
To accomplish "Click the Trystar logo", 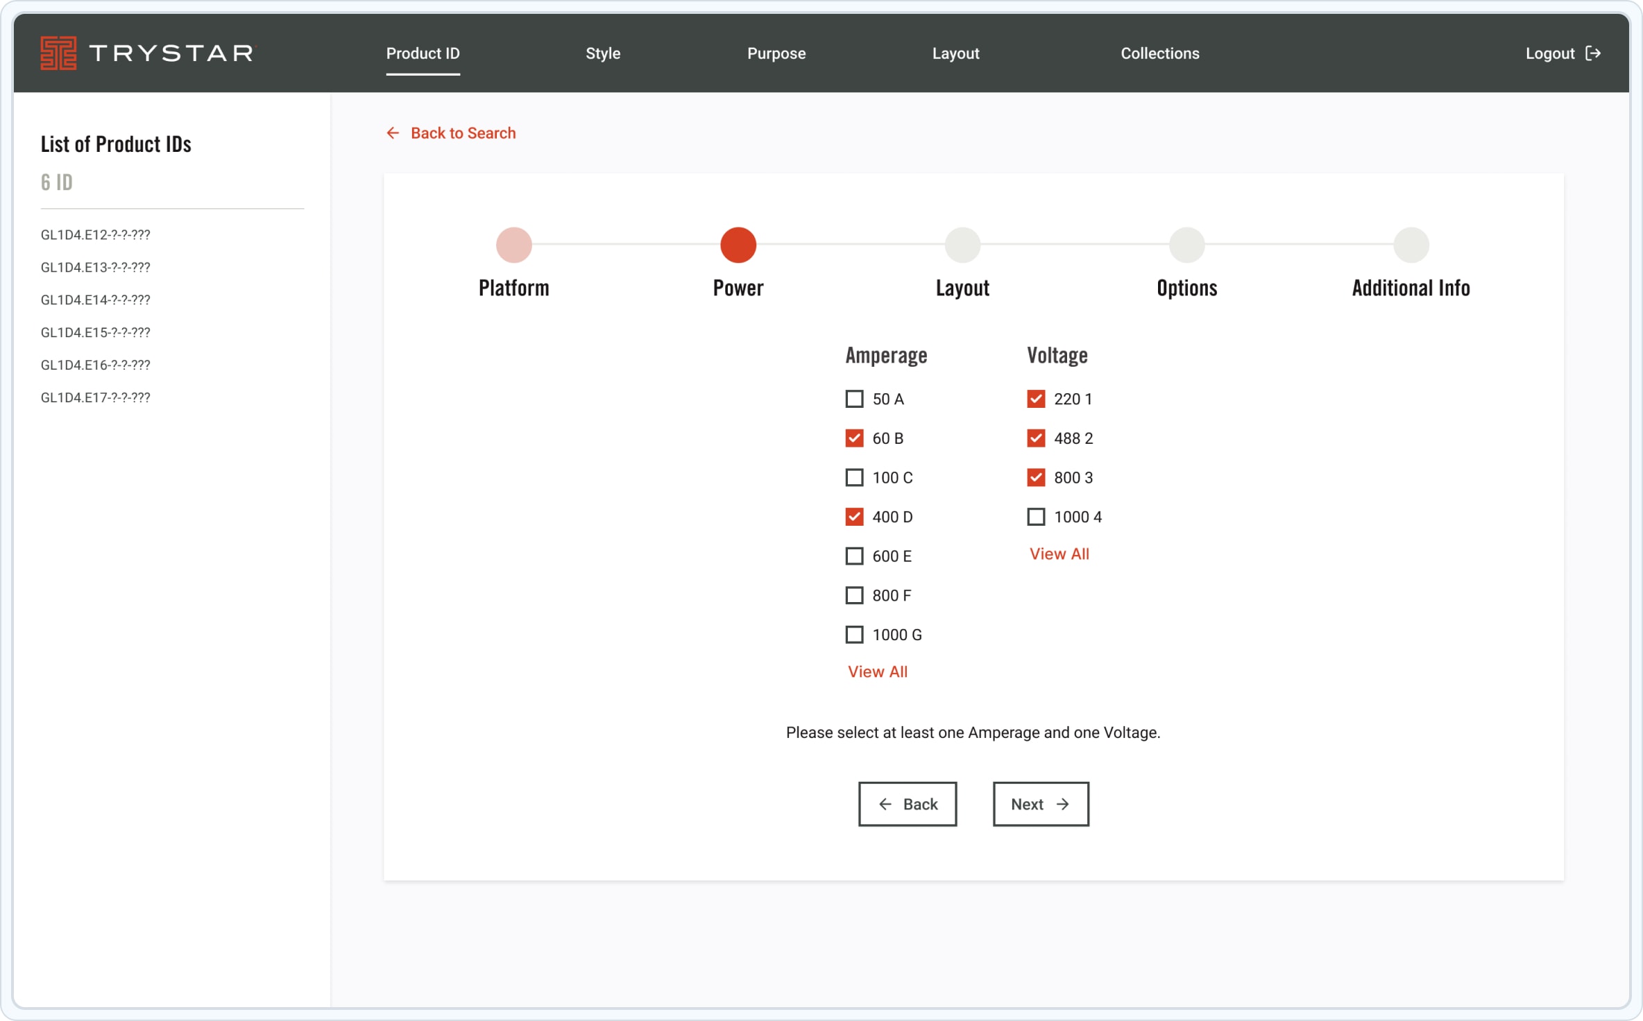I will click(146, 53).
